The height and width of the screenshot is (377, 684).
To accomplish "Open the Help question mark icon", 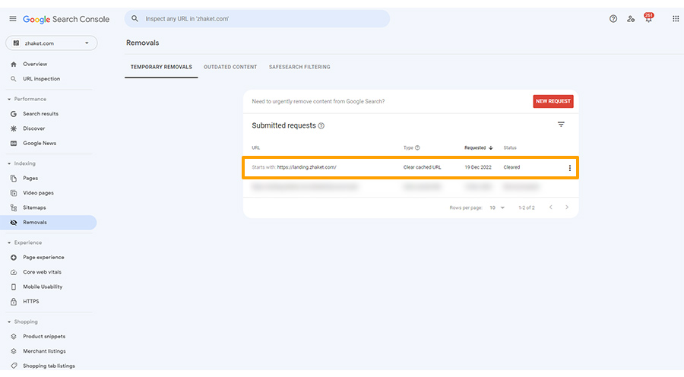I will coord(613,19).
